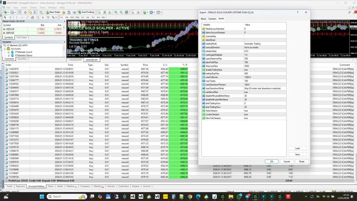357x201 pixels.
Task: Click OK in the Expert dialog
Action: coord(272,161)
